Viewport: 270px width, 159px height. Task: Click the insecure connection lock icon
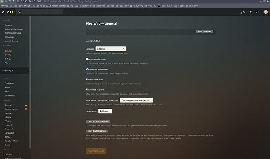point(22,2)
